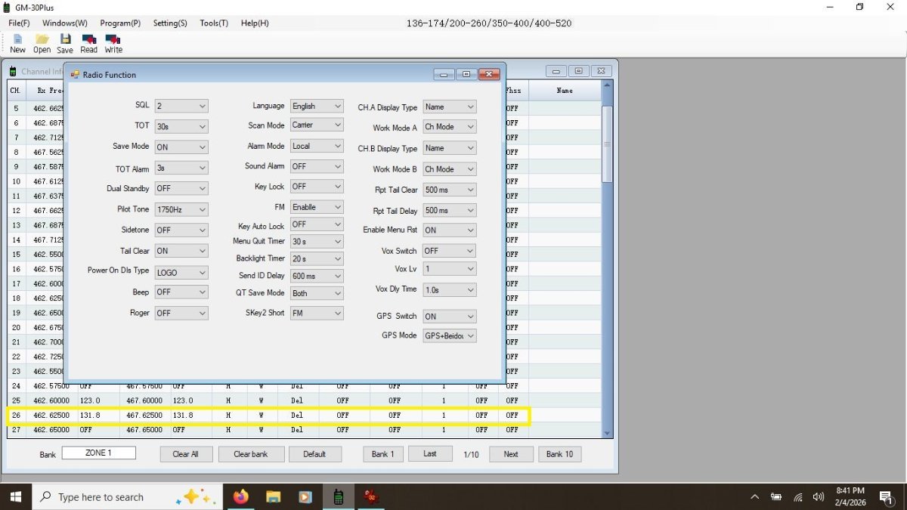Open the Program(P) menu
This screenshot has height=510, width=907.
120,23
